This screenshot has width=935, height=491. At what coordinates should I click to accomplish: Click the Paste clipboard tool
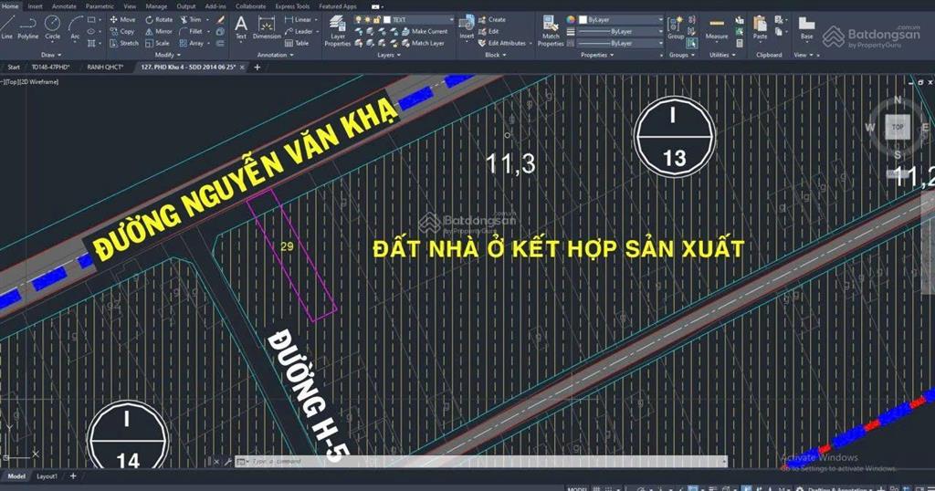tap(760, 28)
